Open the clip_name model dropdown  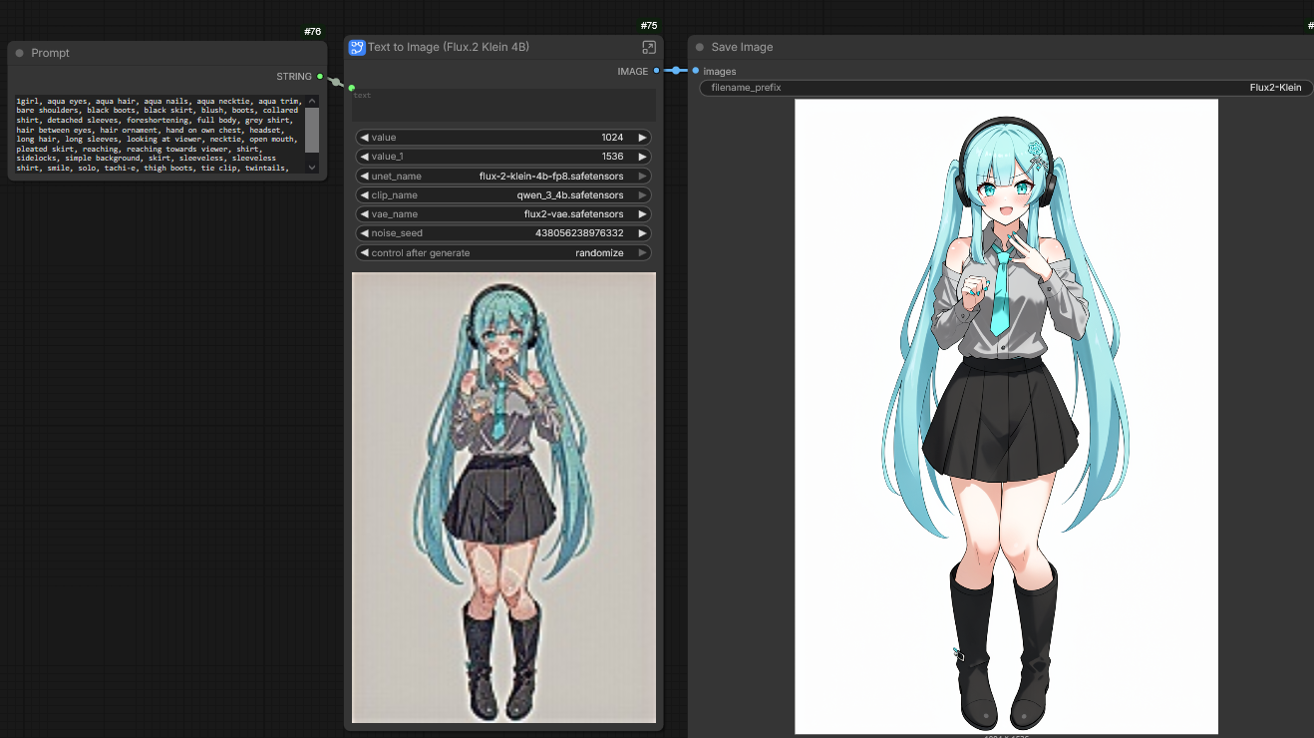[x=503, y=195]
